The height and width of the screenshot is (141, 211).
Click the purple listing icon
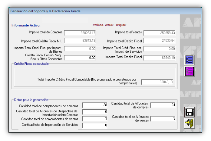[x=190, y=71]
